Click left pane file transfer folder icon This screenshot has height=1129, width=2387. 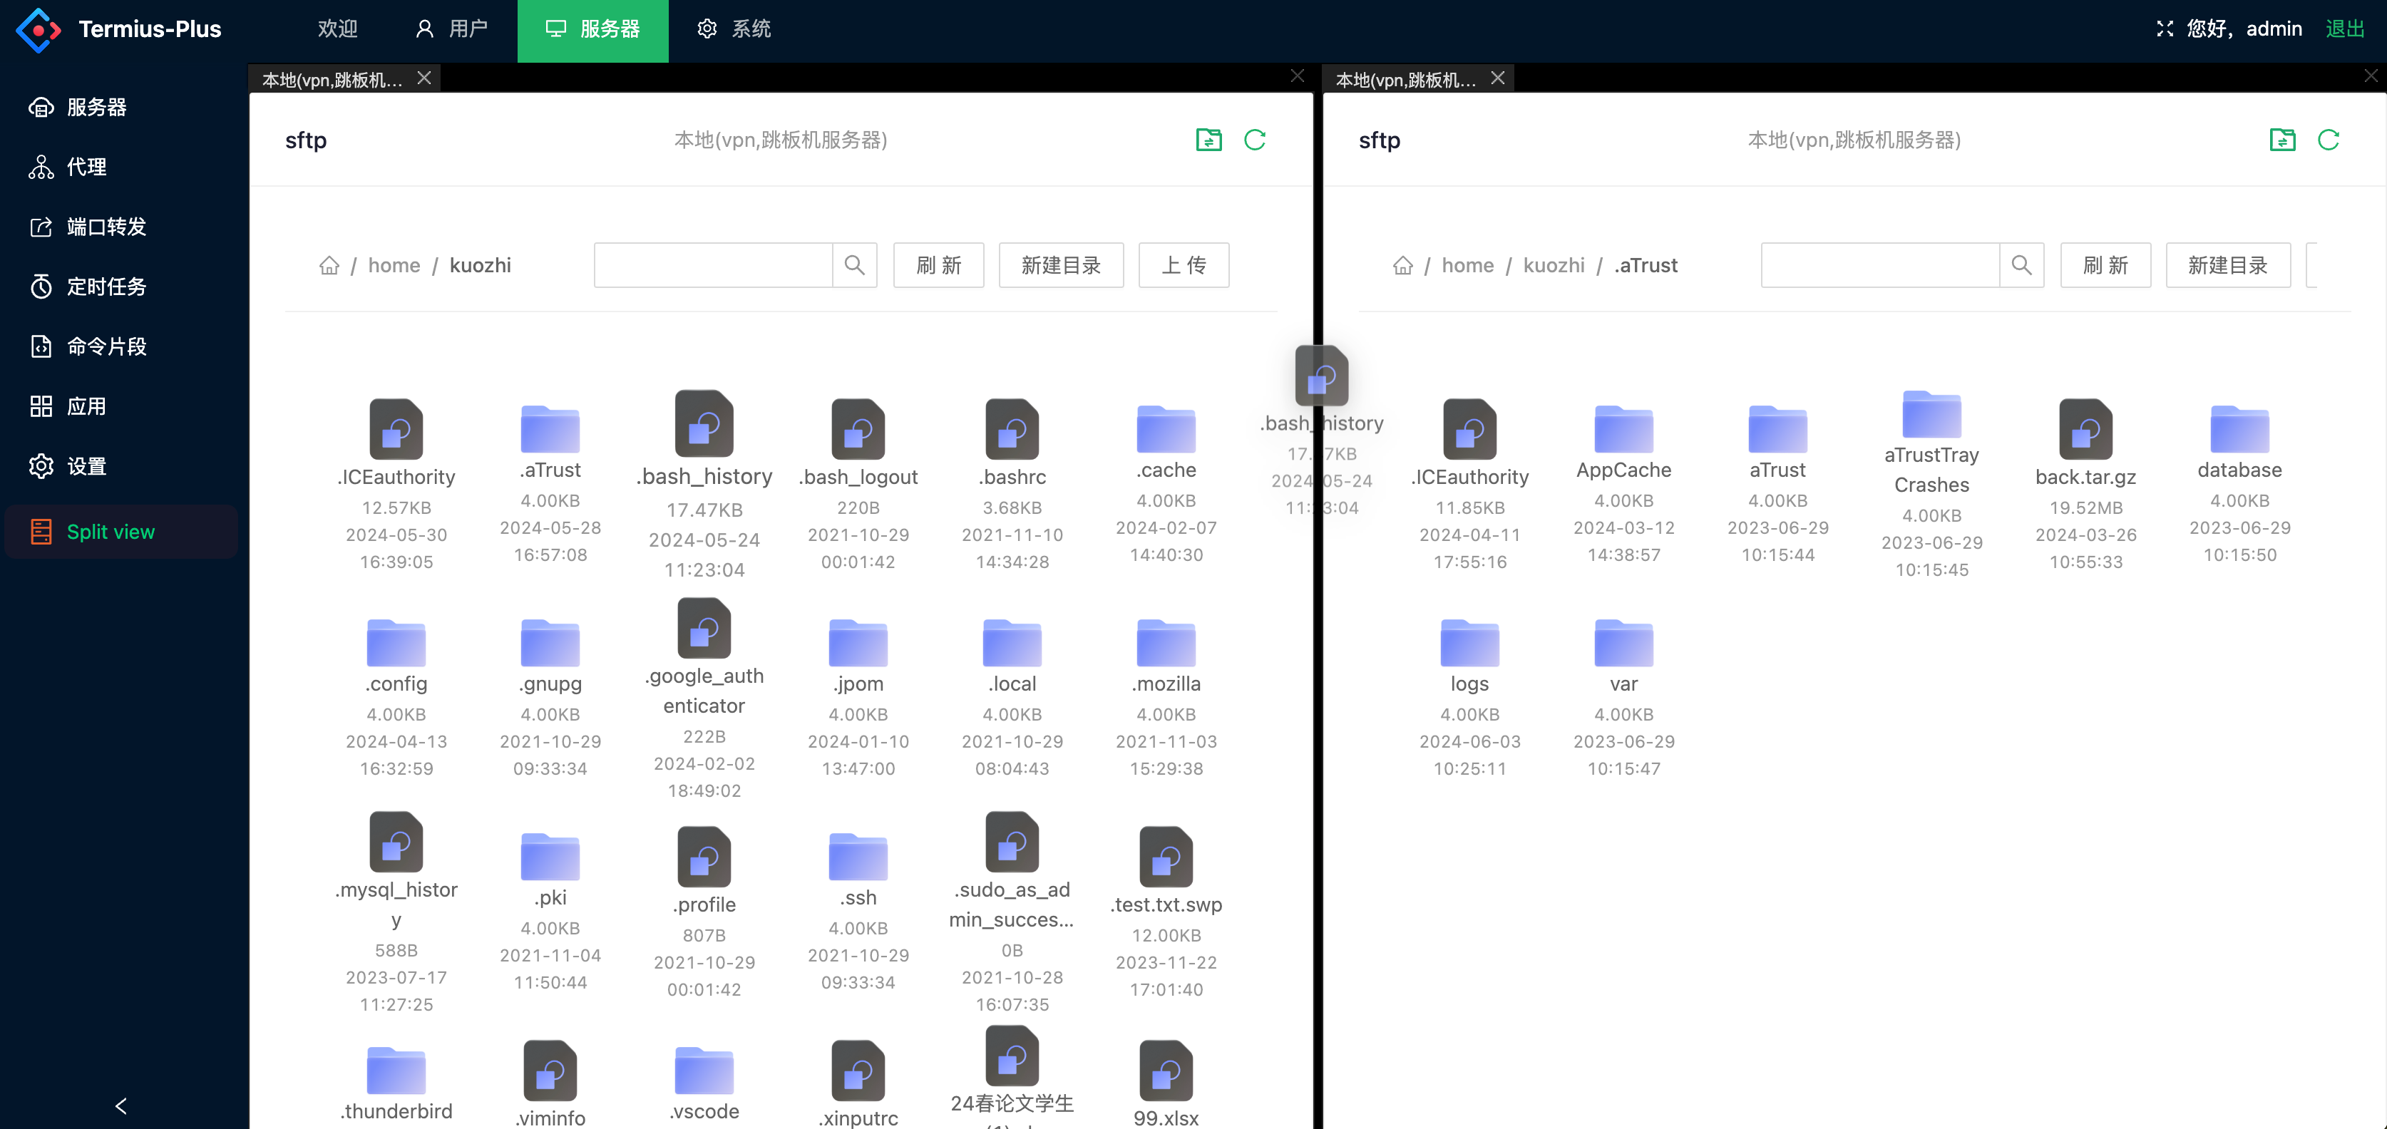point(1208,140)
